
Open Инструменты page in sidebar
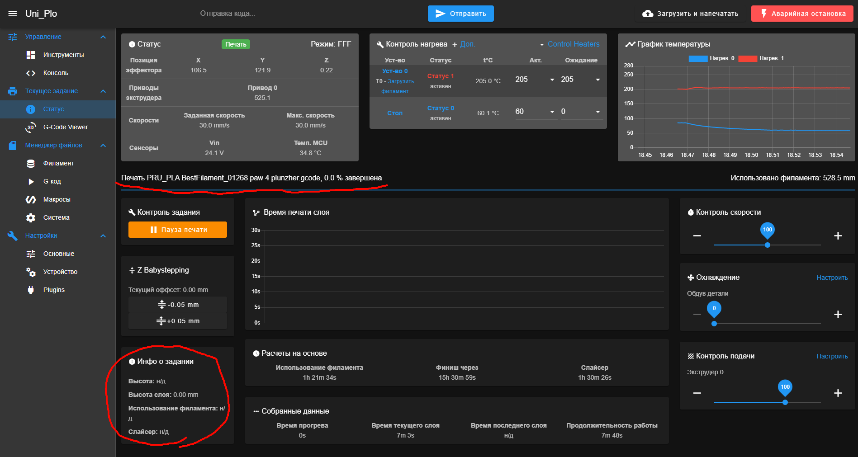click(58, 55)
